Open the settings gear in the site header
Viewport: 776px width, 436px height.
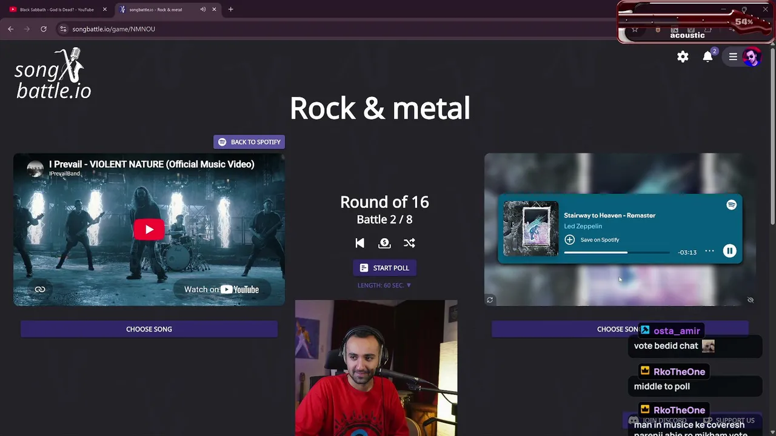(x=683, y=56)
